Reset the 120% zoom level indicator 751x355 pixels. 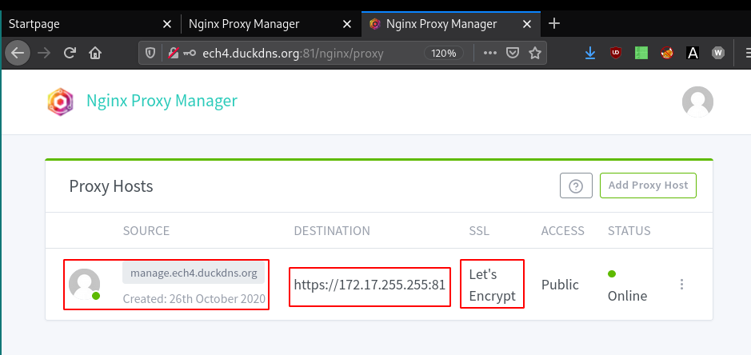click(442, 54)
